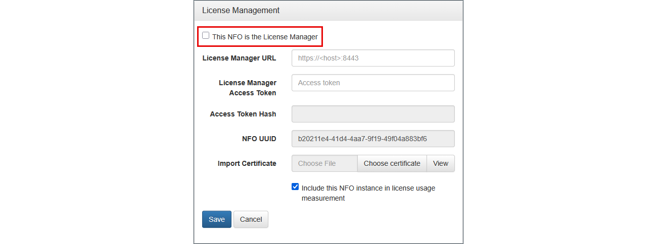This screenshot has width=657, height=244.
Task: Click into the Access token text box
Action: [x=373, y=83]
